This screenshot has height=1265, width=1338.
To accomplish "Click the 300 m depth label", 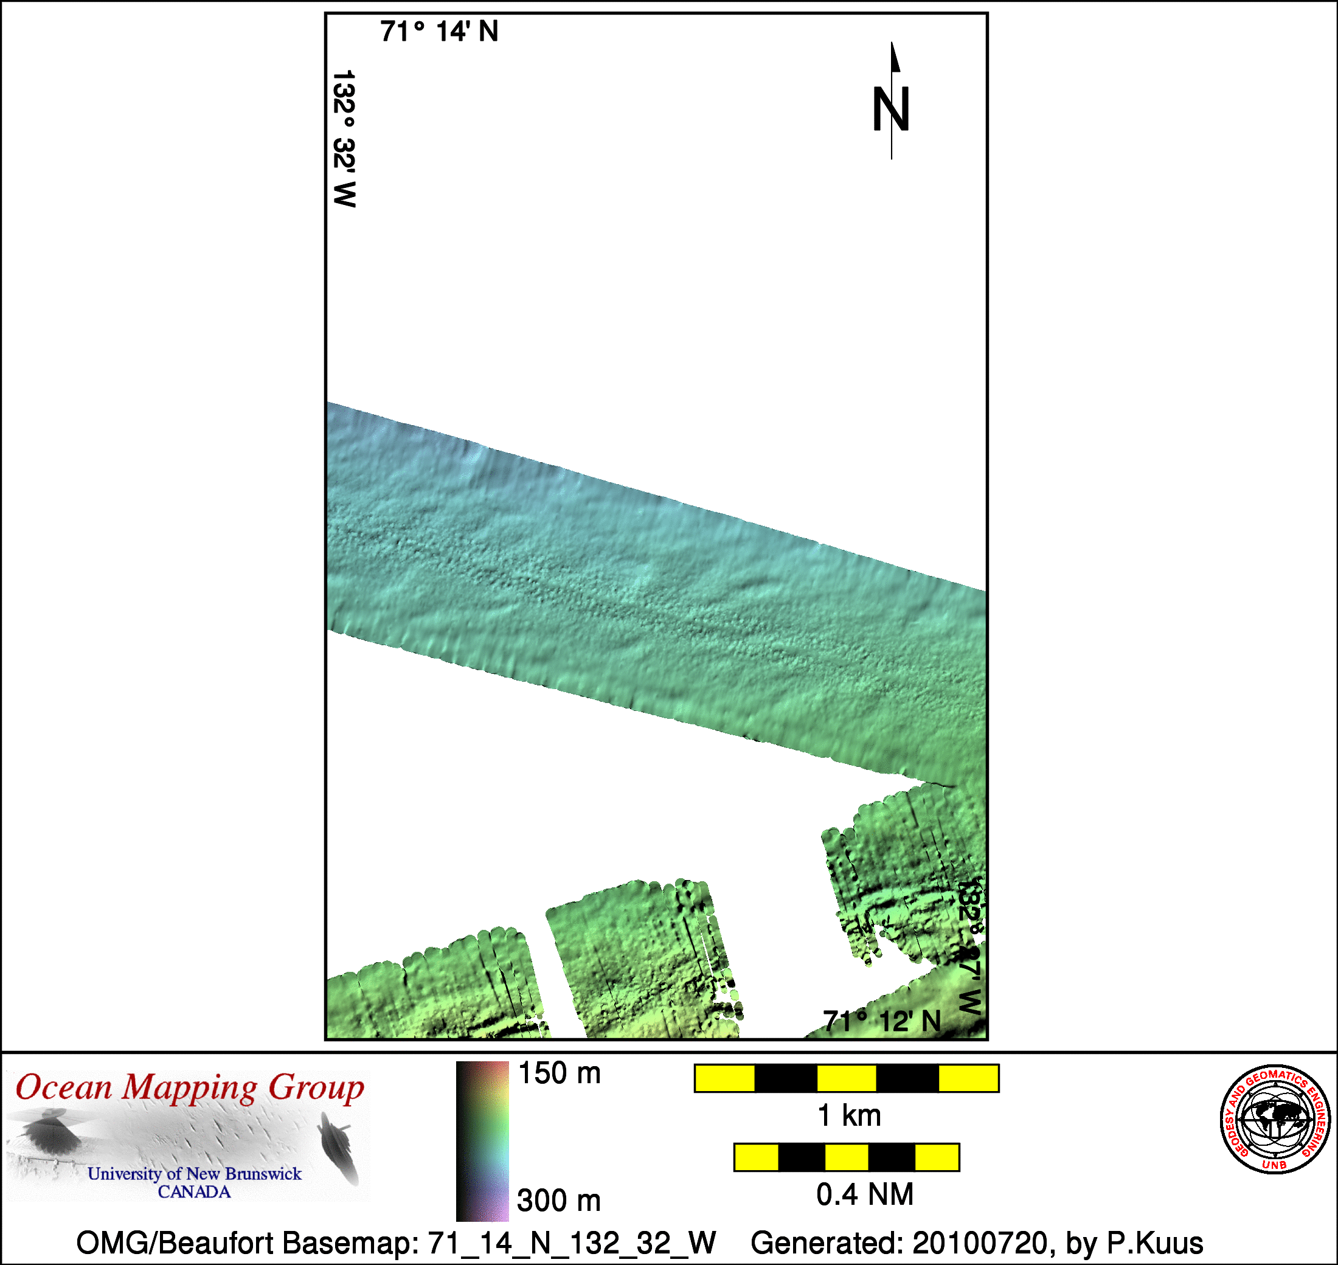I will coord(559,1201).
